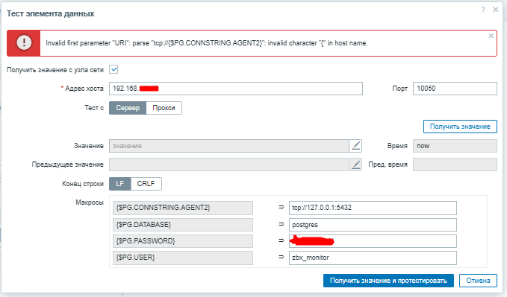The height and width of the screenshot is (297, 507).
Task: Click the error exclamation icon
Action: click(24, 43)
